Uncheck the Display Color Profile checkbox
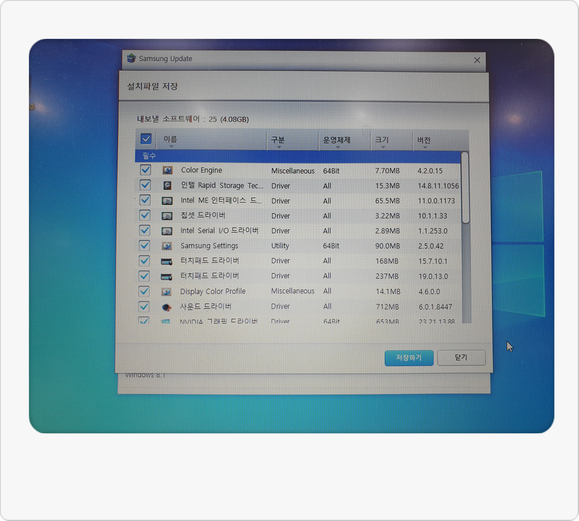Viewport: 579px width, 521px height. (144, 291)
